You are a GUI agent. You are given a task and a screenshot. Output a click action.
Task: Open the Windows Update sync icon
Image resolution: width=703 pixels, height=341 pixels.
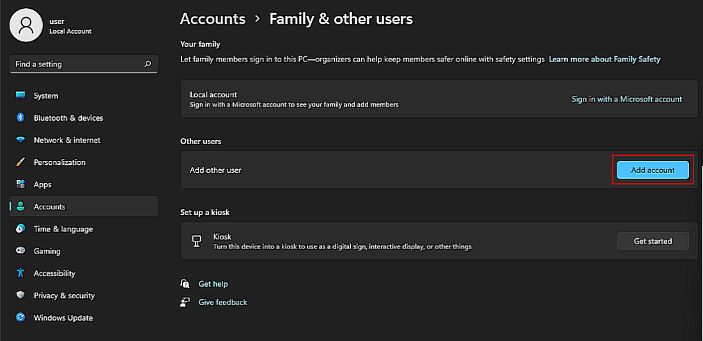click(x=20, y=318)
